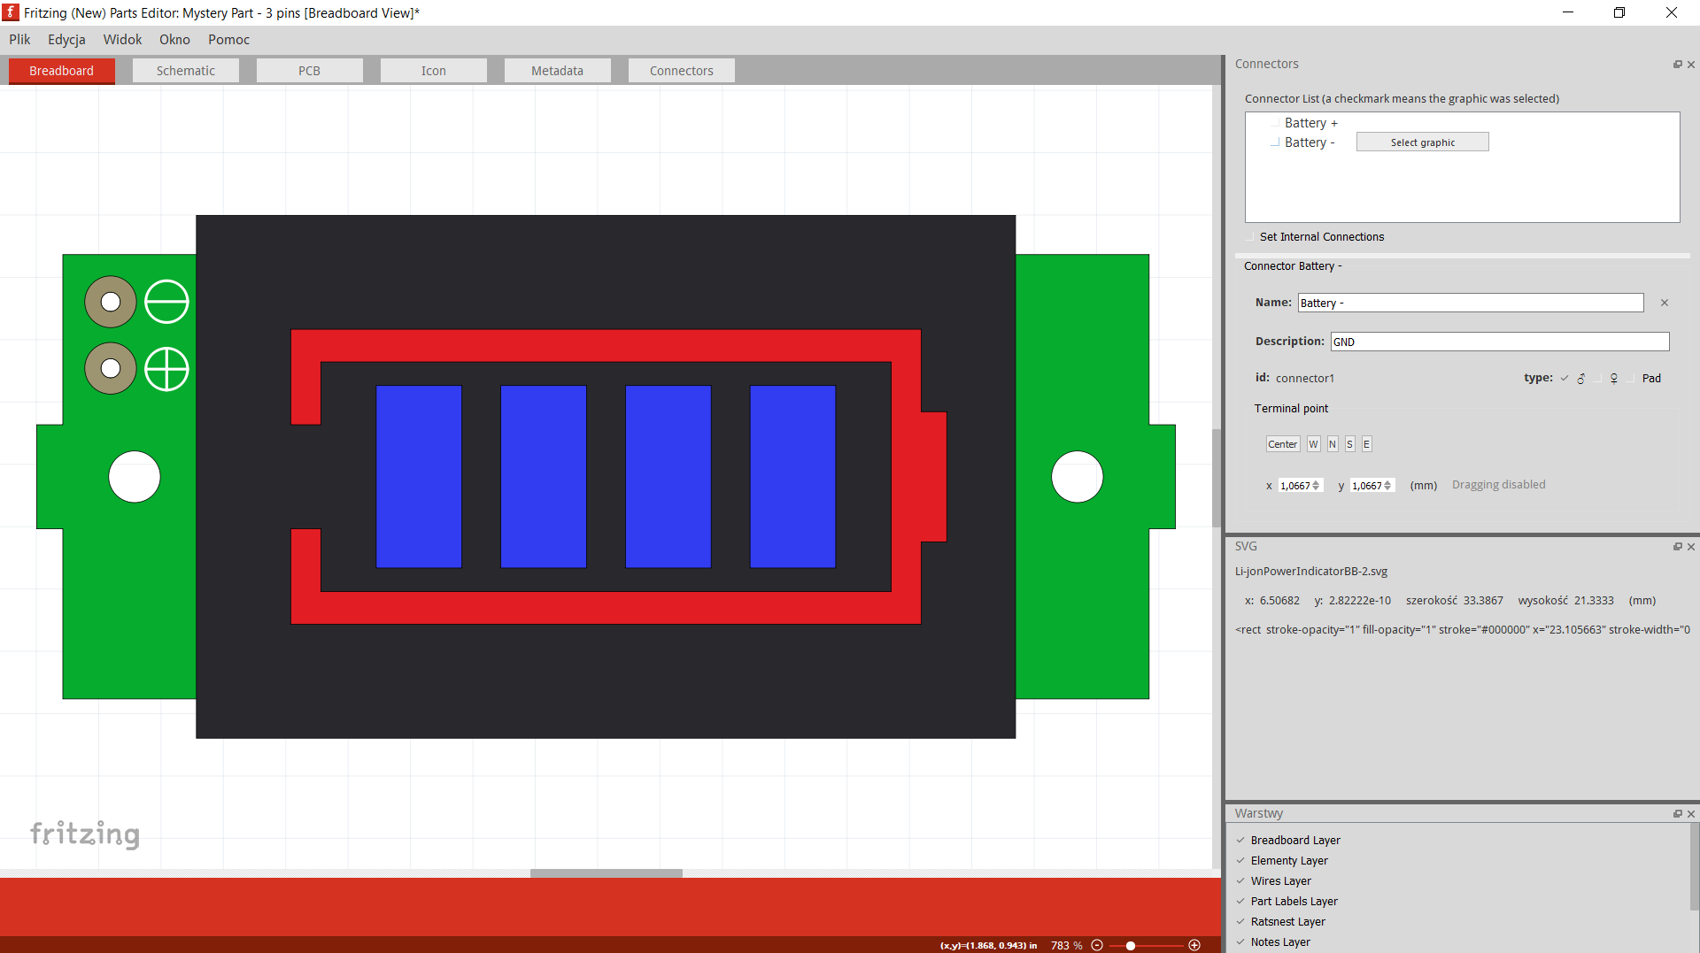Click the zoom slider handle
Image resolution: width=1700 pixels, height=953 pixels.
(x=1131, y=945)
